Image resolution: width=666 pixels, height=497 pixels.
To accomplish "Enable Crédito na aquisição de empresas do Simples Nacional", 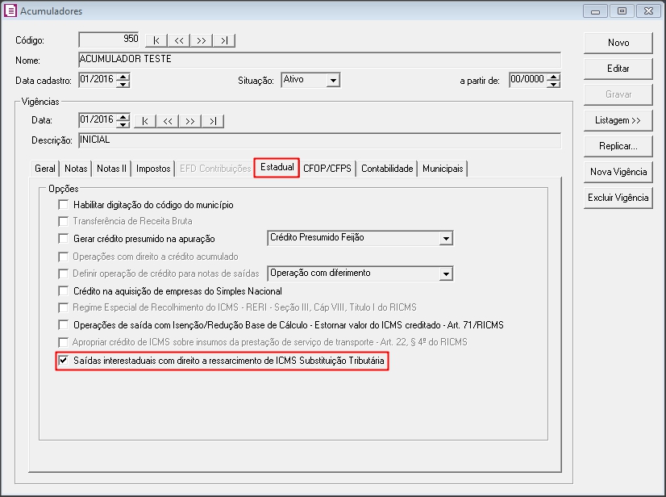I will [63, 291].
